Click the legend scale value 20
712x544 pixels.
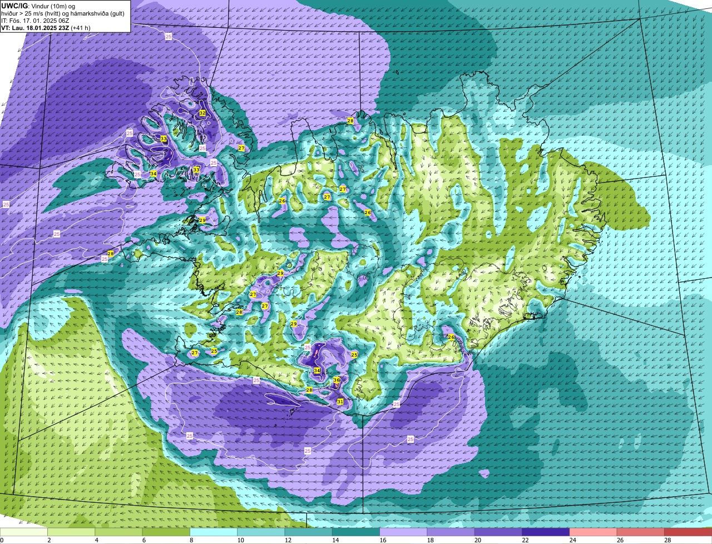click(x=477, y=540)
